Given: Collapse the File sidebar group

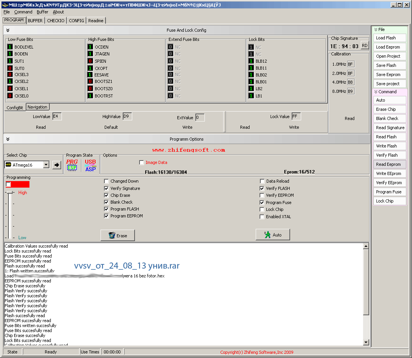Looking at the screenshot, I should point(376,29).
